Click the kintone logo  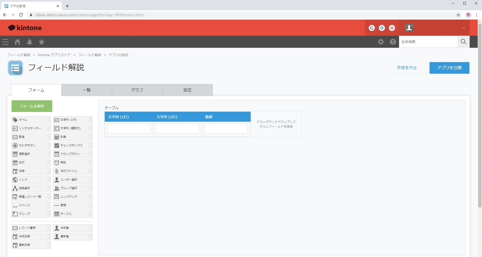25,28
